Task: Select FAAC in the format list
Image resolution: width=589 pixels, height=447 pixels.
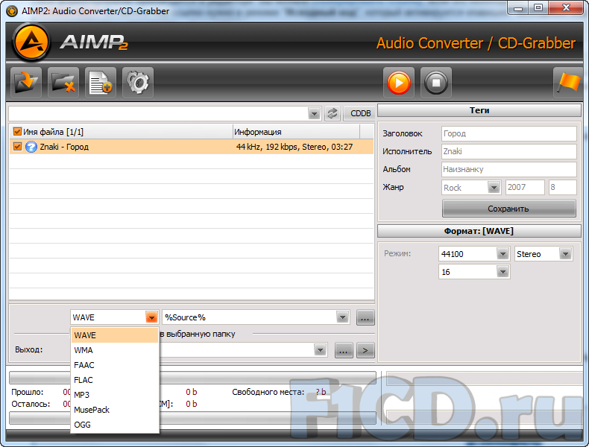Action: (x=115, y=365)
